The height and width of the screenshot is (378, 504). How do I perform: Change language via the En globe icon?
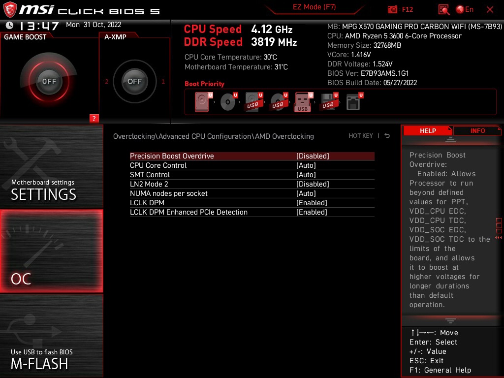(x=465, y=9)
